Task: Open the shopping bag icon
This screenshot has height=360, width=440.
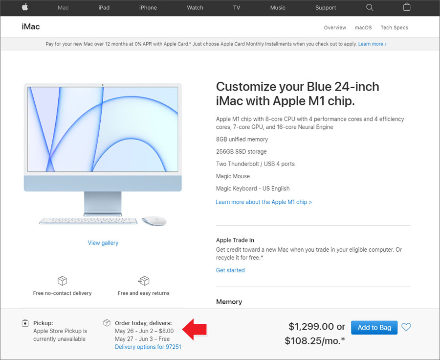Action: [x=407, y=7]
